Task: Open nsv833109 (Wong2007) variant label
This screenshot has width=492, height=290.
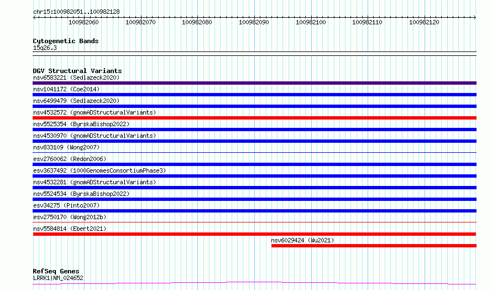Action: click(x=66, y=147)
